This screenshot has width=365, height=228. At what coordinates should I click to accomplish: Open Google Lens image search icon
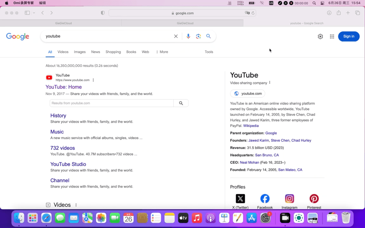click(198, 36)
